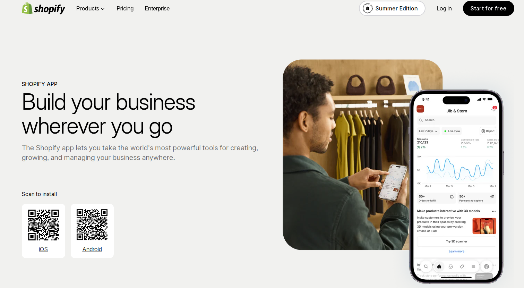This screenshot has height=288, width=524.
Task: Open the Pricing menu item
Action: [125, 8]
